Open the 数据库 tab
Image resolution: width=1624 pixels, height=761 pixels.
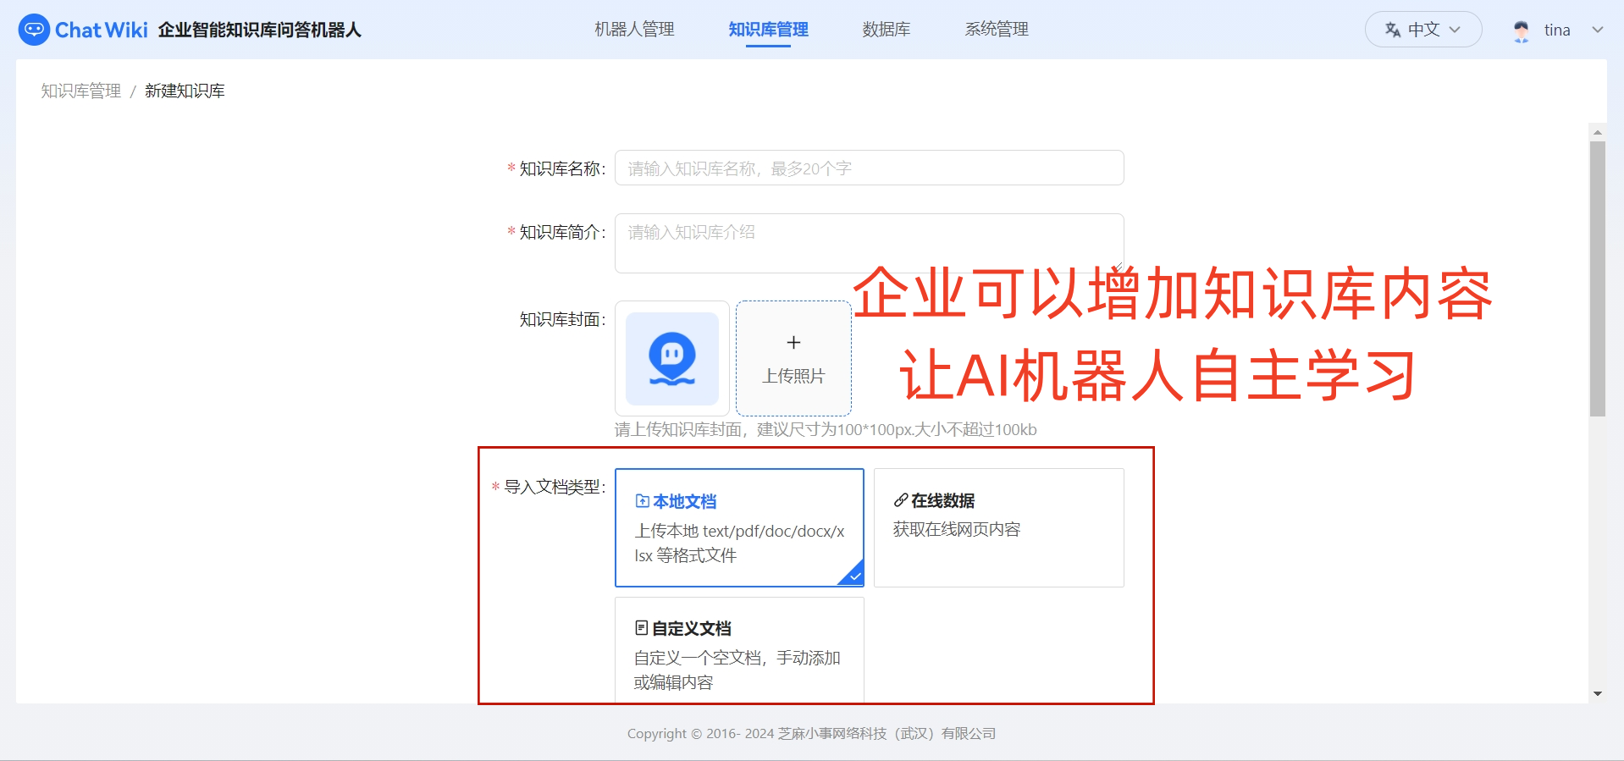pyautogui.click(x=887, y=30)
